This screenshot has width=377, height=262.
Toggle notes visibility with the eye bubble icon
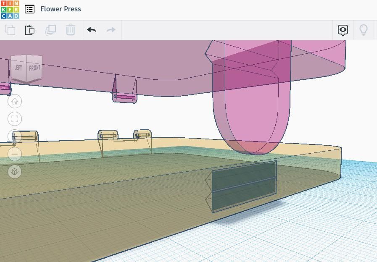coord(343,30)
